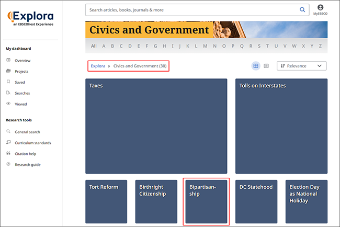Viewport: 340px width, 227px height.
Task: Select the All alphabet filter
Action: tap(94, 46)
